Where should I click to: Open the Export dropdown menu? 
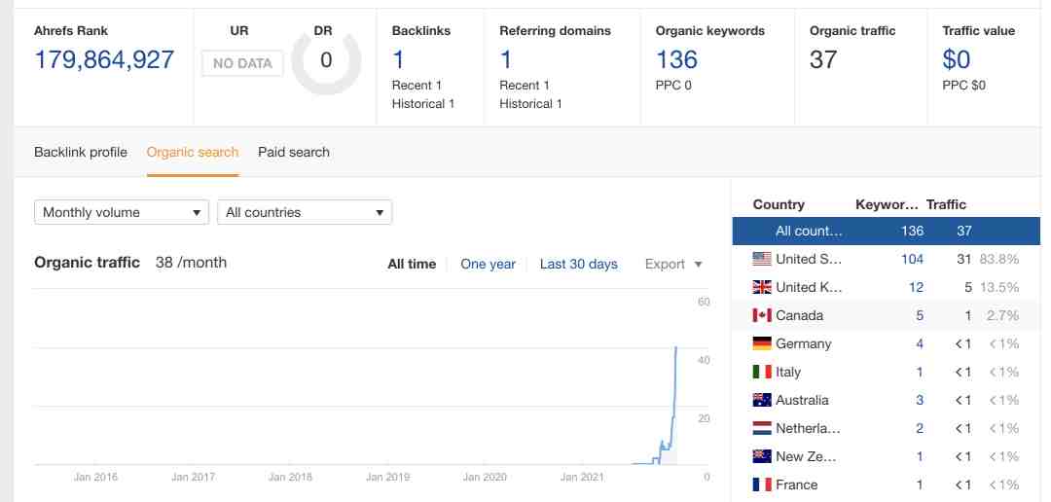pos(673,264)
